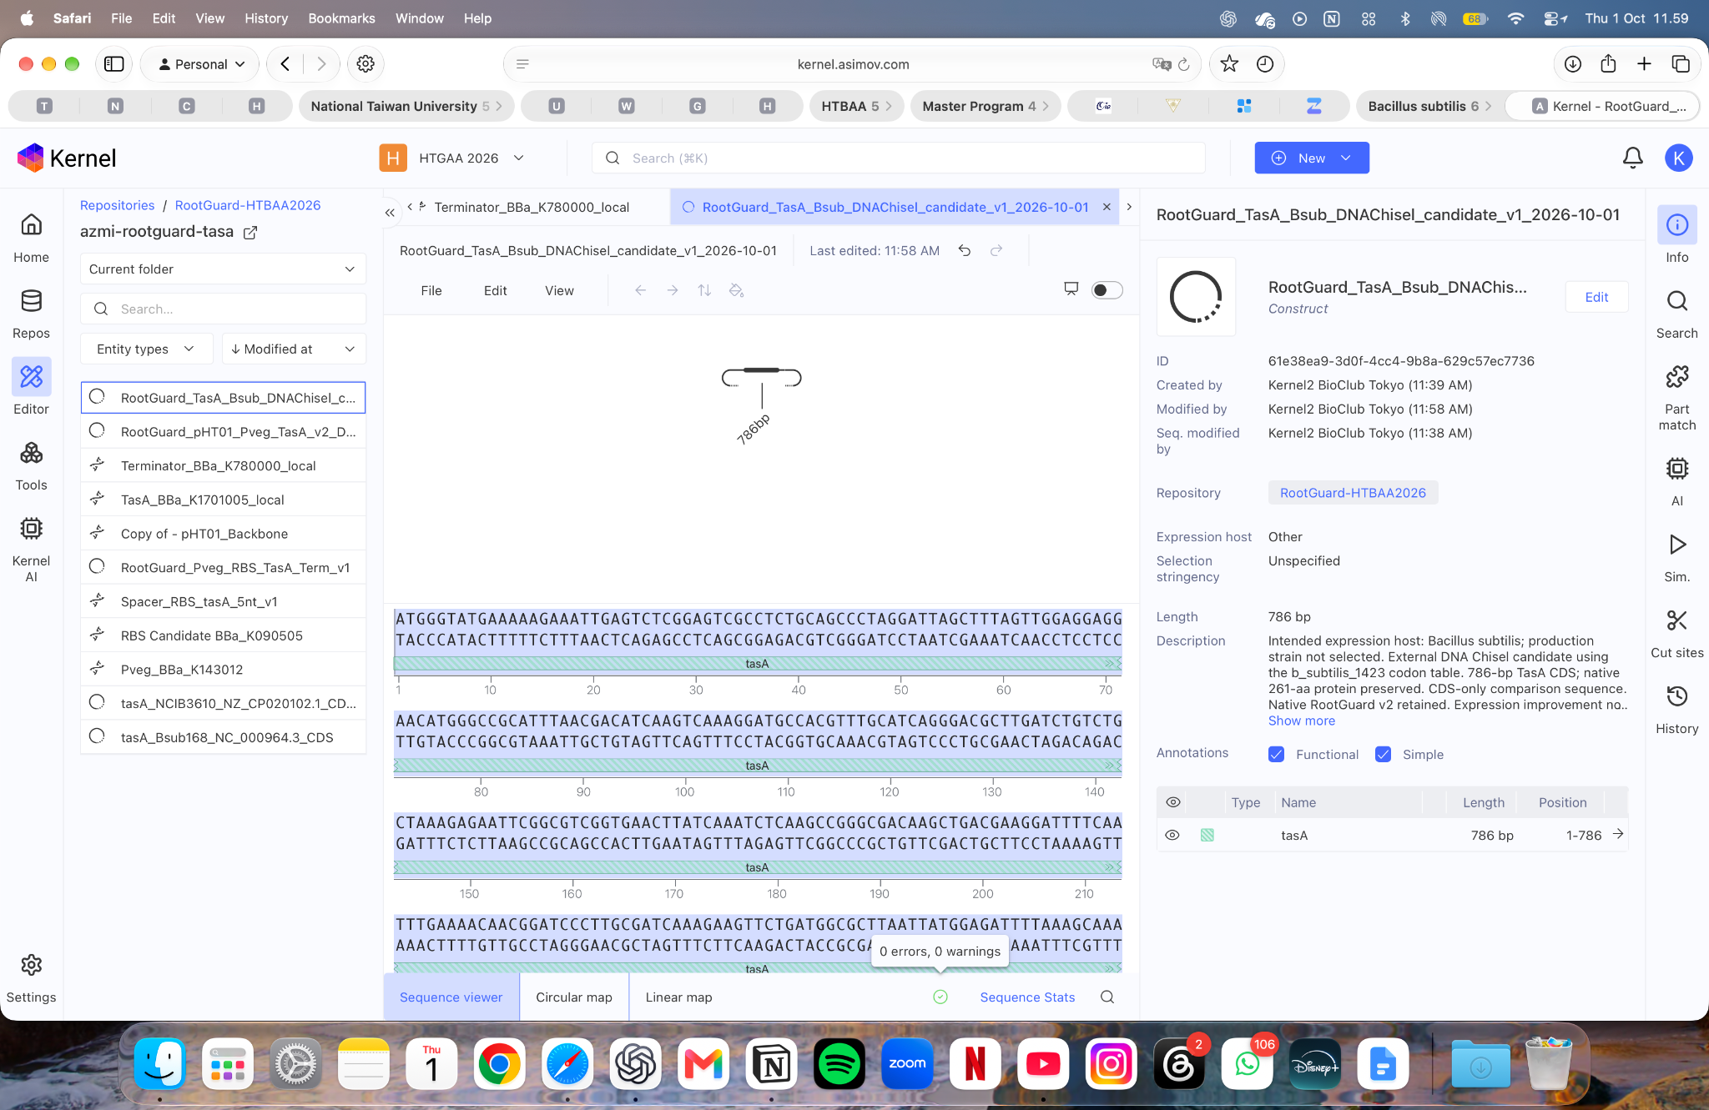This screenshot has width=1709, height=1110.
Task: Uncheck the Functional annotations checkbox
Action: pos(1276,754)
